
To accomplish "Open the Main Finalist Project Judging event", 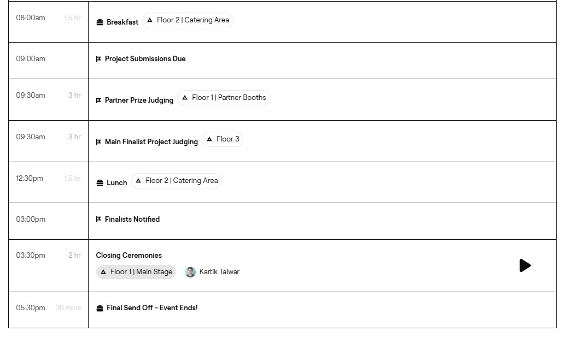I will tap(151, 142).
